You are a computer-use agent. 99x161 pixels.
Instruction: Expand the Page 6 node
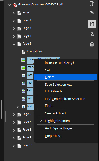coord(14,115)
